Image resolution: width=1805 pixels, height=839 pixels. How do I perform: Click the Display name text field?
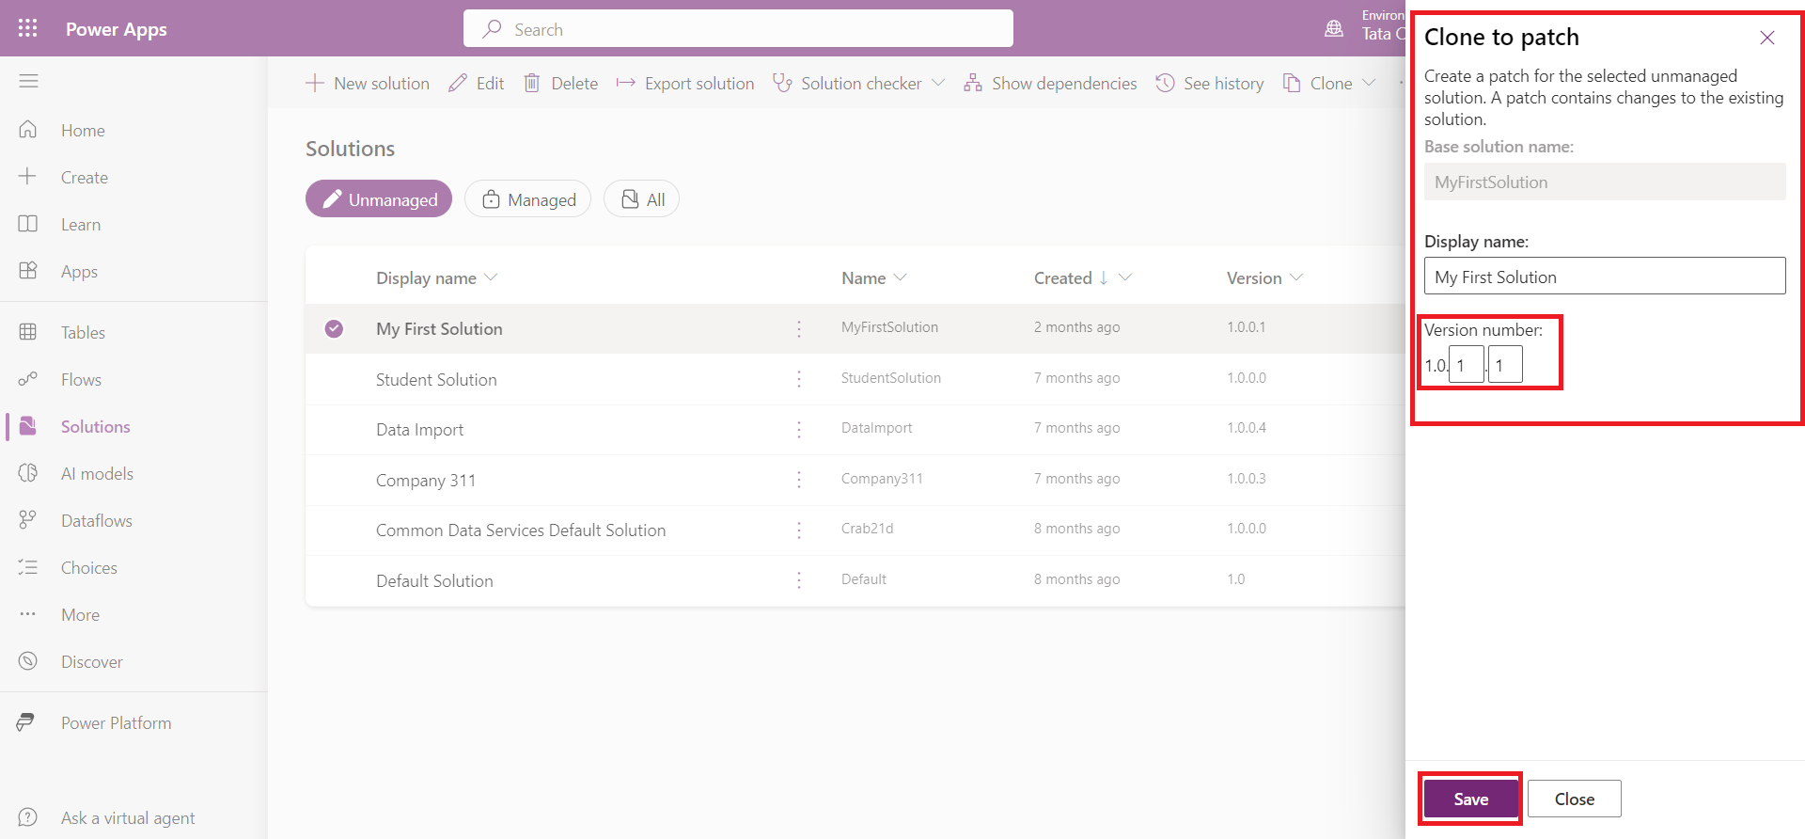pos(1604,277)
